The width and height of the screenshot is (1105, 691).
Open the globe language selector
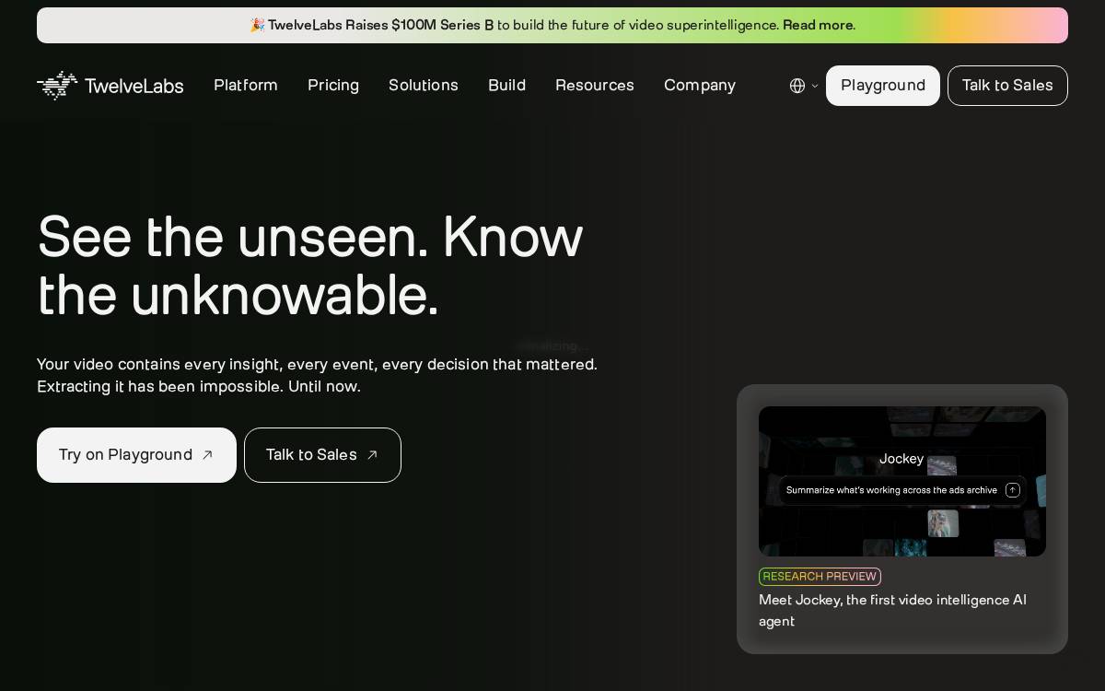797,86
